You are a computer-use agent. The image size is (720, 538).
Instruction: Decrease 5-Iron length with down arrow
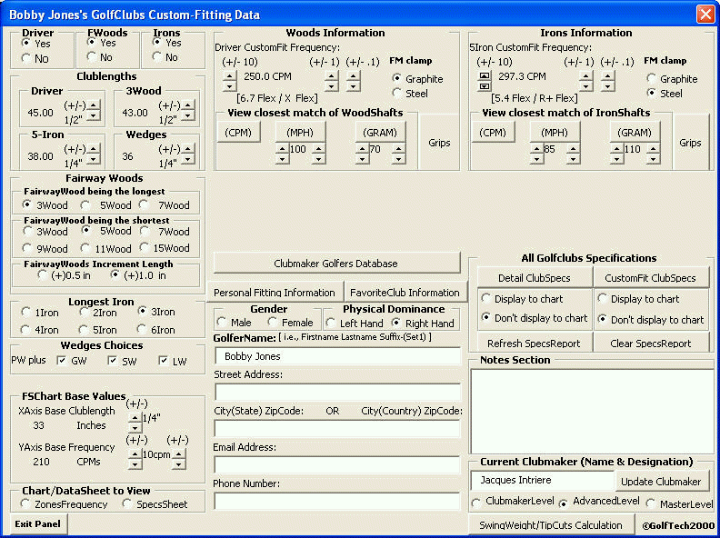coord(93,160)
